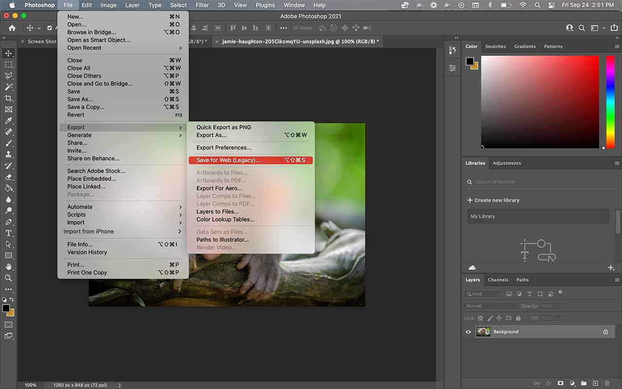
Task: Swap foreground and background colors
Action: (12, 300)
